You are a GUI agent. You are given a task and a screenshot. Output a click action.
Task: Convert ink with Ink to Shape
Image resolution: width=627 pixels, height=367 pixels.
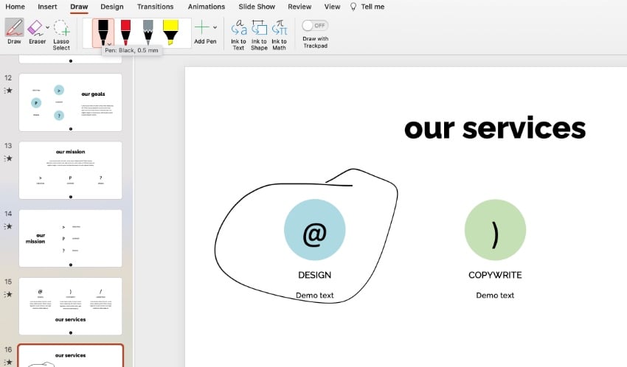tap(259, 29)
